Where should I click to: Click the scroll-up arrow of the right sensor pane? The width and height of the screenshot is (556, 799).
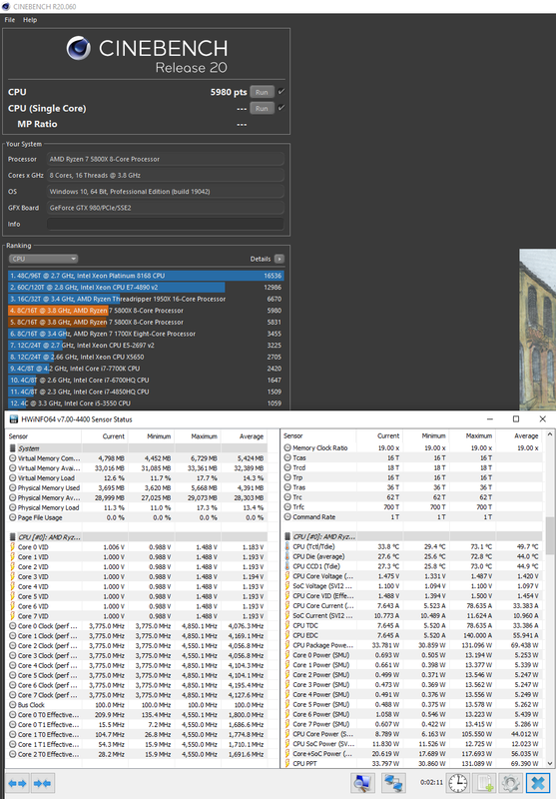point(549,434)
